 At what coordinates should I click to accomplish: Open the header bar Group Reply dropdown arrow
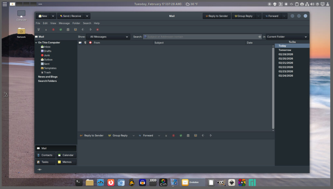(258, 16)
